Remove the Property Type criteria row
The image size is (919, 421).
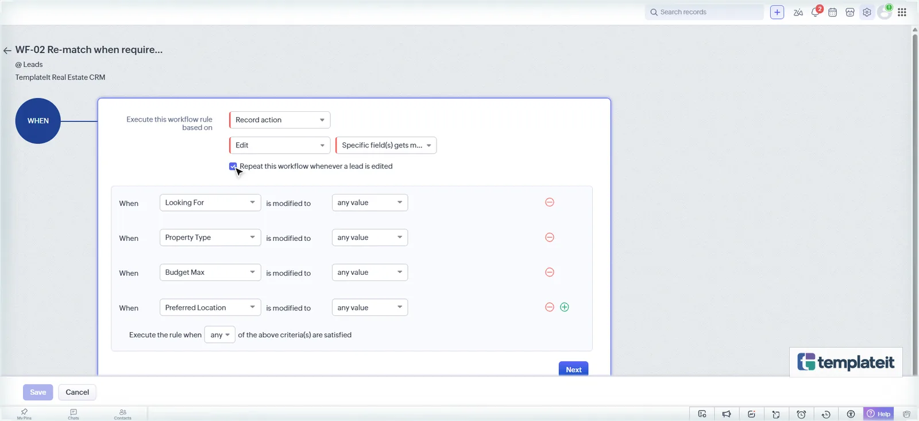(550, 237)
